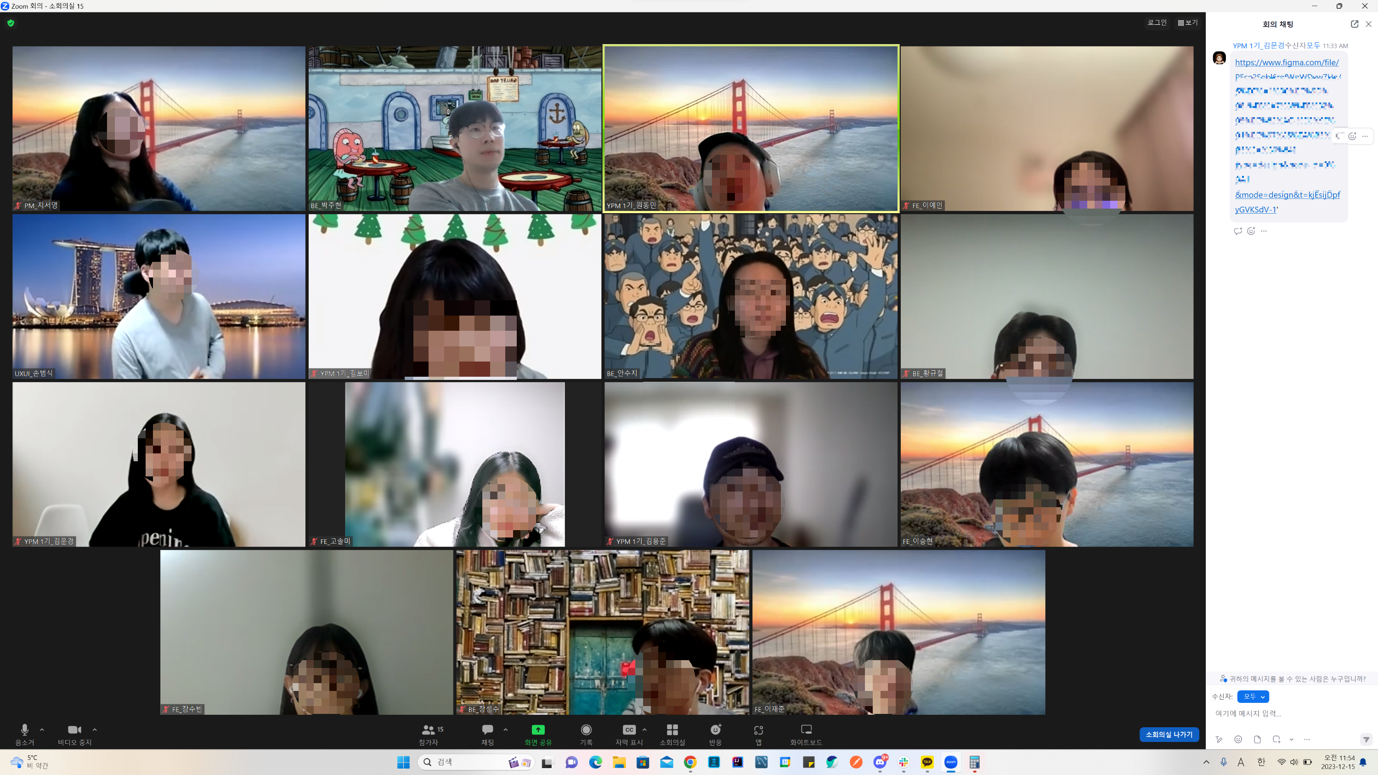The width and height of the screenshot is (1378, 775).
Task: Click the 화면 공유 share screen icon
Action: pos(537,730)
